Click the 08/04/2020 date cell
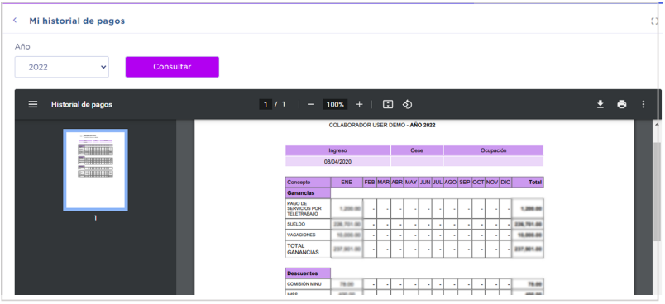The image size is (665, 304). coord(337,161)
